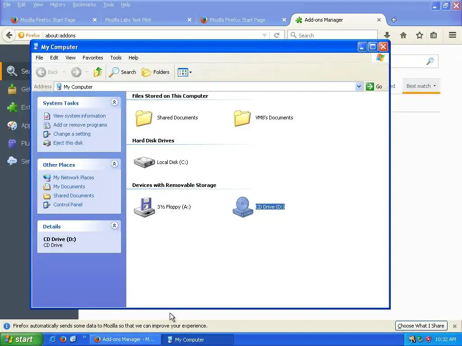Screen dimensions: 462x346
Task: Click the Windows Start button
Action: click(x=21, y=339)
